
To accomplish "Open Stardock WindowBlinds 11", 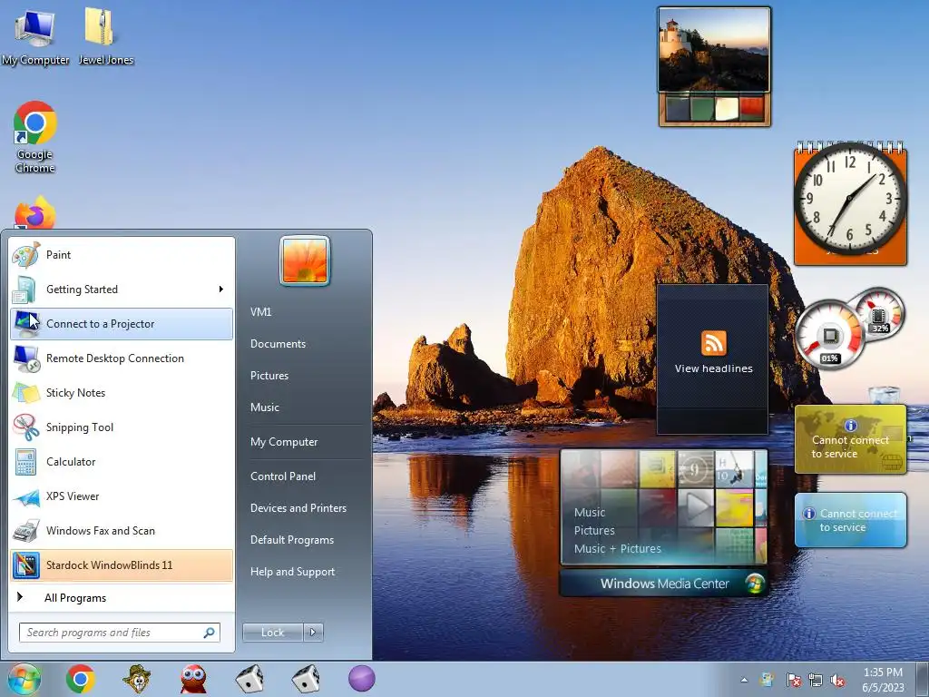I will [122, 564].
